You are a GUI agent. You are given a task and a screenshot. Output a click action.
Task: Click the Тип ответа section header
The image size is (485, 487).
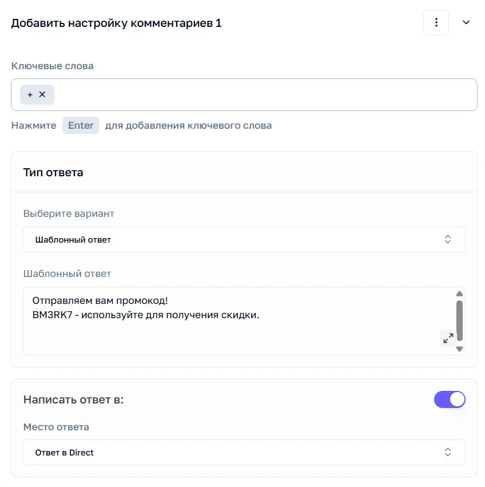pyautogui.click(x=53, y=172)
